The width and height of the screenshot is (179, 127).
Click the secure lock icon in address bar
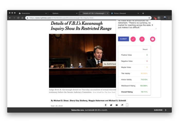tap(28, 18)
